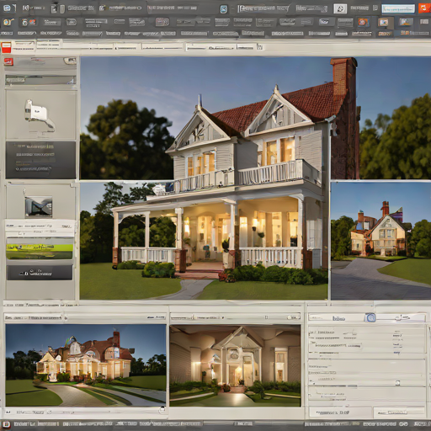The width and height of the screenshot is (431, 431).
Task: Open the dropdown bar atop the left sidebar
Action: pos(40,80)
